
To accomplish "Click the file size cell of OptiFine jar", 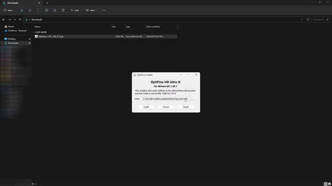I will point(119,37).
